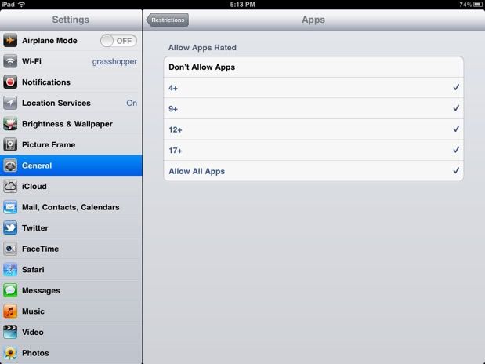Select the 12+ app rating

[313, 129]
